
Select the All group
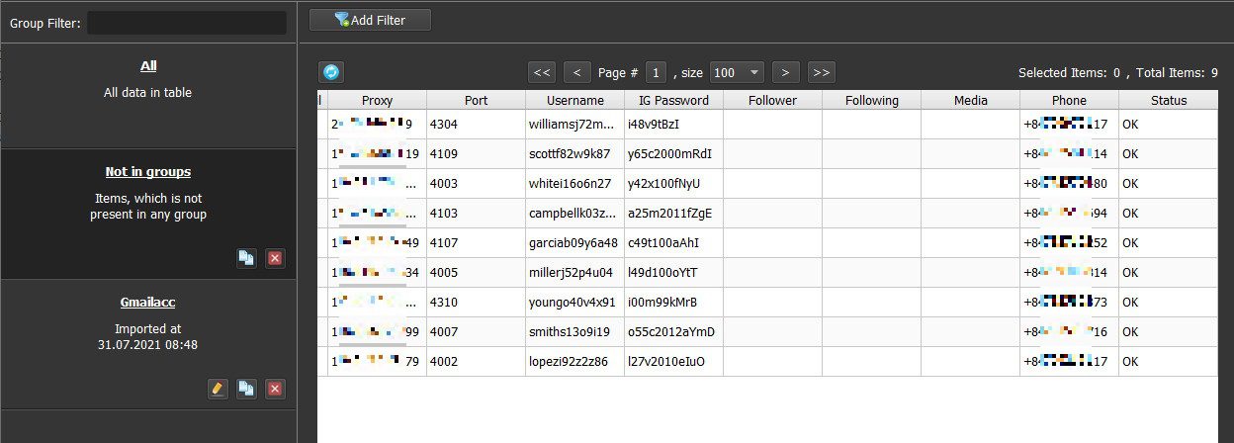click(148, 66)
